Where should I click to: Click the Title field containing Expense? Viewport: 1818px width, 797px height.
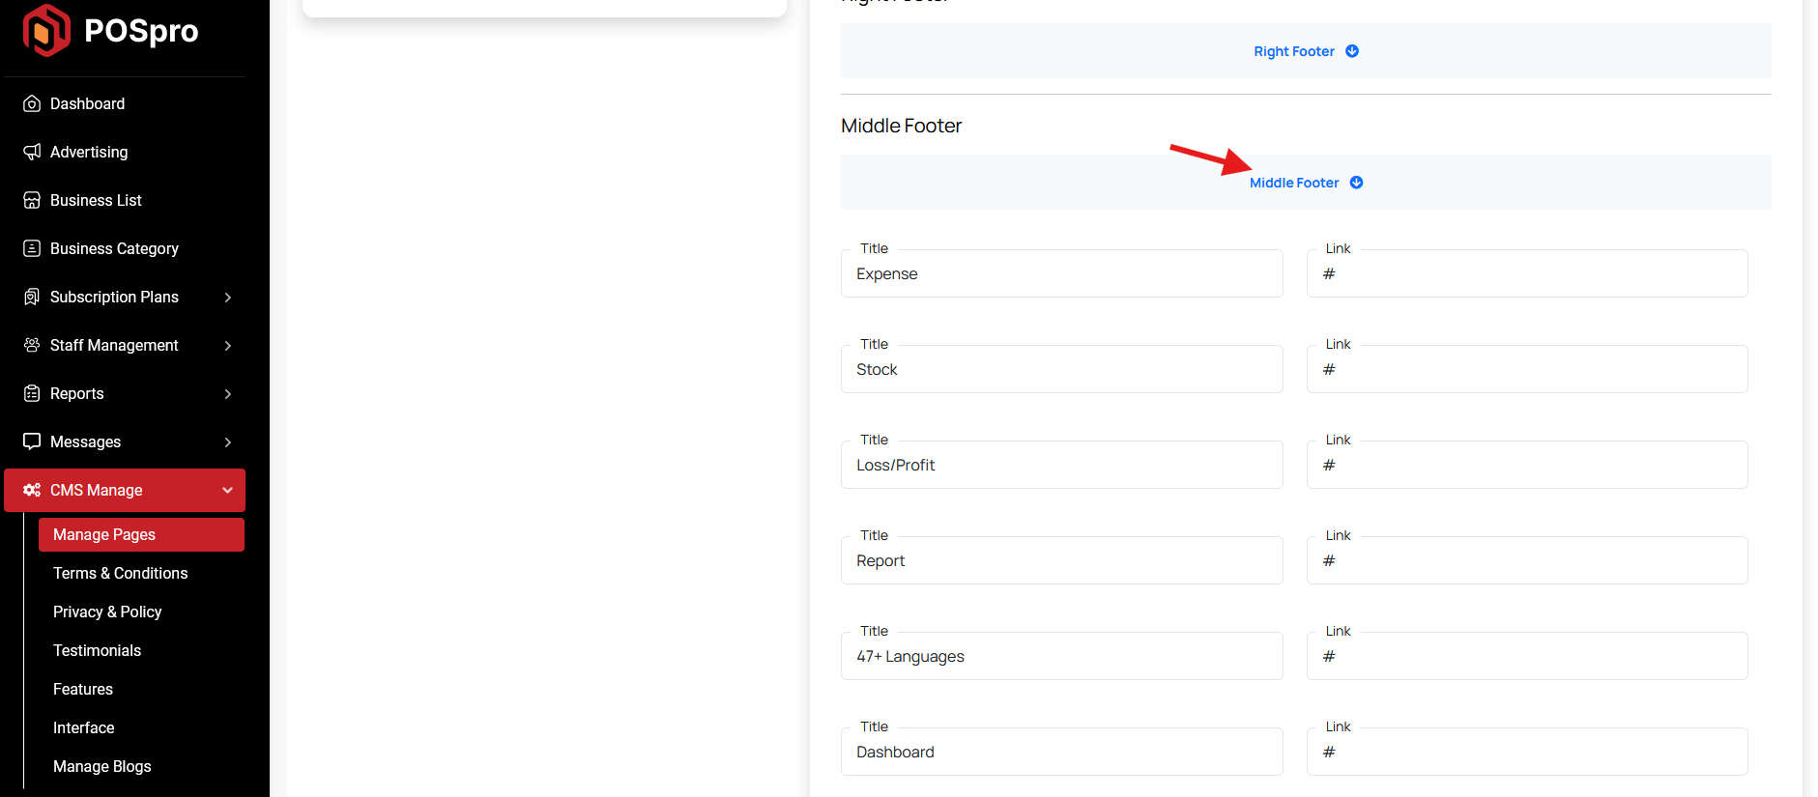[1061, 274]
